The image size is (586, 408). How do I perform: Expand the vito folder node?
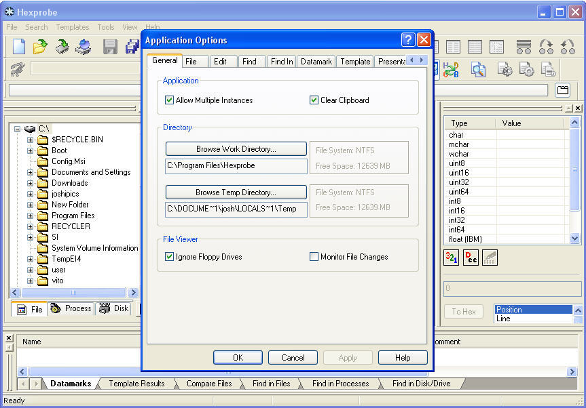[x=31, y=281]
